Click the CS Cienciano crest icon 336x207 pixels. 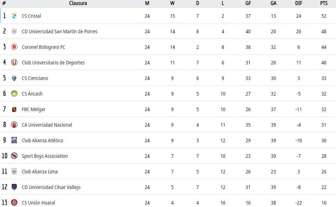(x=14, y=78)
